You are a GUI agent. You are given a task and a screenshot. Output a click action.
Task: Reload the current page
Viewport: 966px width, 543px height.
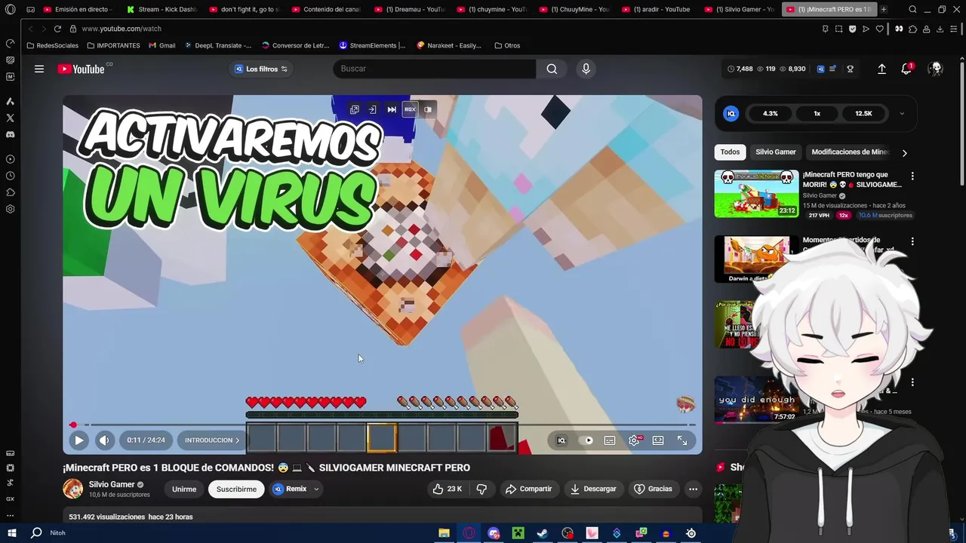(x=57, y=29)
